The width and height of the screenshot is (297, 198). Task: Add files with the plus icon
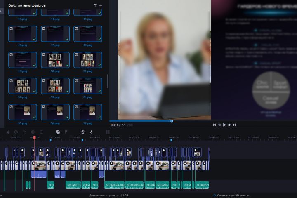tap(101, 5)
